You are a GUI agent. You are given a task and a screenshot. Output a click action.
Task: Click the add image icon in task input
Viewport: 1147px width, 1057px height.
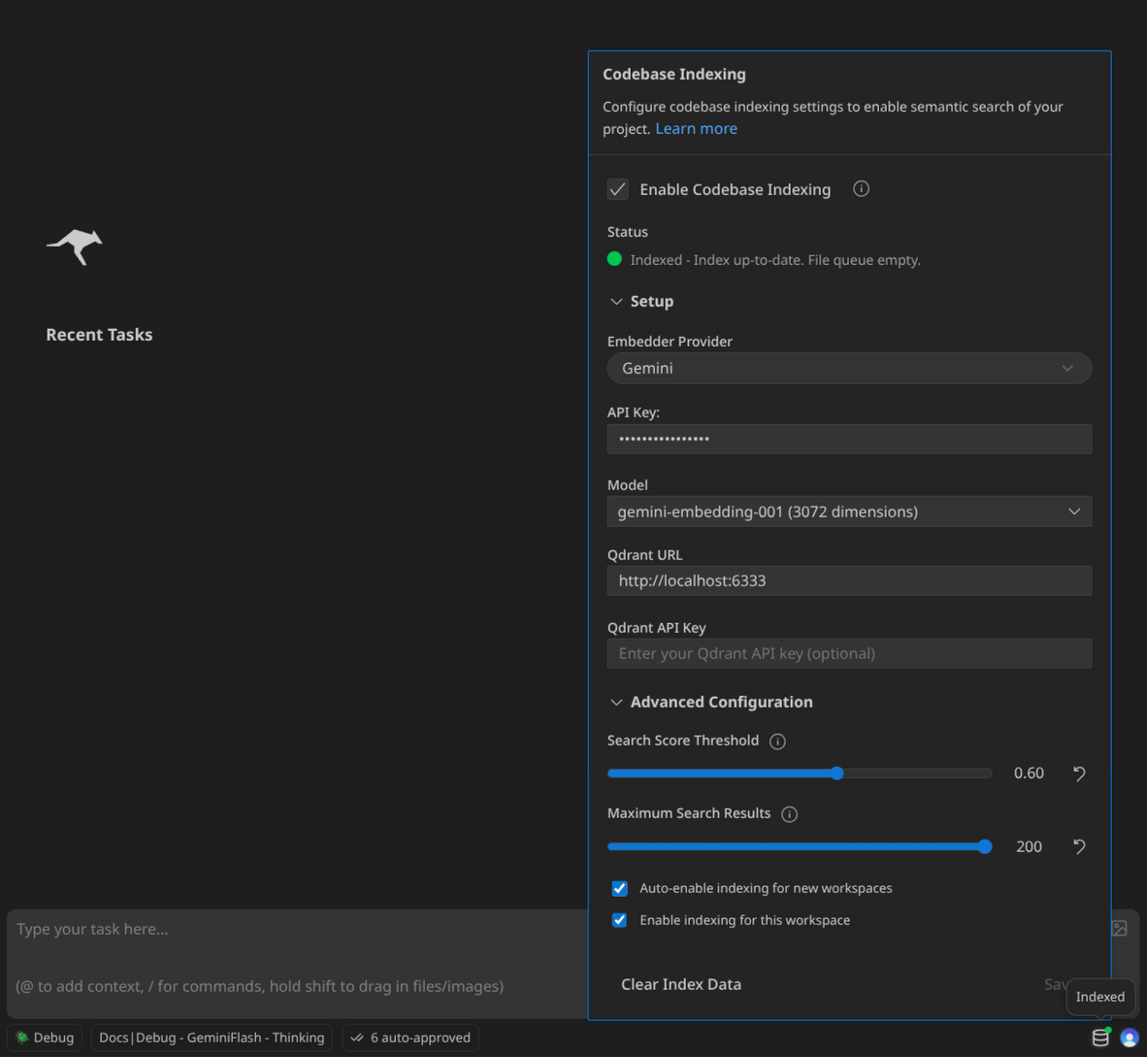point(1119,929)
